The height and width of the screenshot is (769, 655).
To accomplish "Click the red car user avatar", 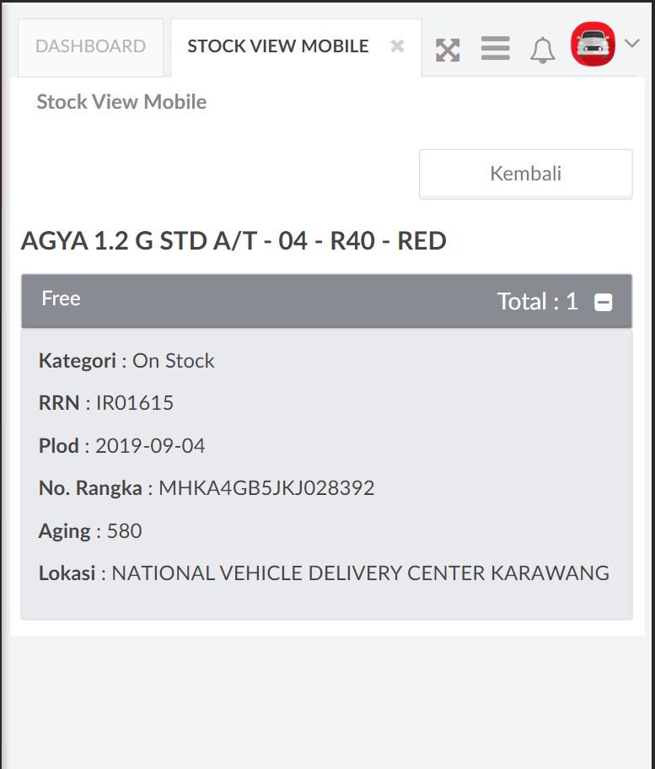I will click(593, 46).
